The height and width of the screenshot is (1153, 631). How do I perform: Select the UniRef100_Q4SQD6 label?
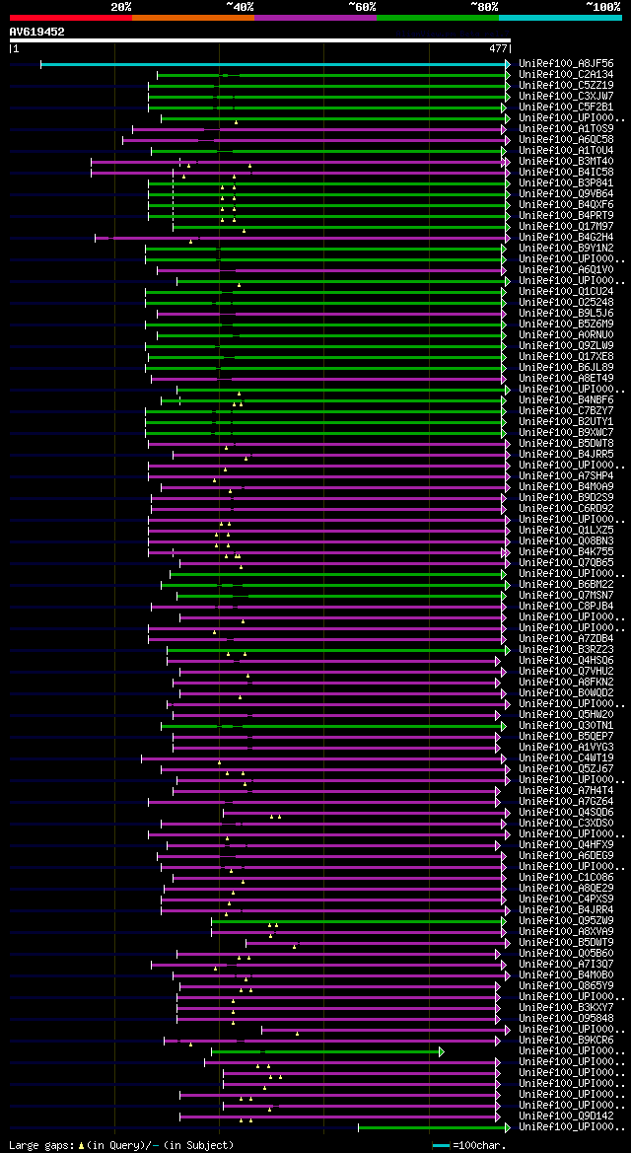tap(566, 813)
